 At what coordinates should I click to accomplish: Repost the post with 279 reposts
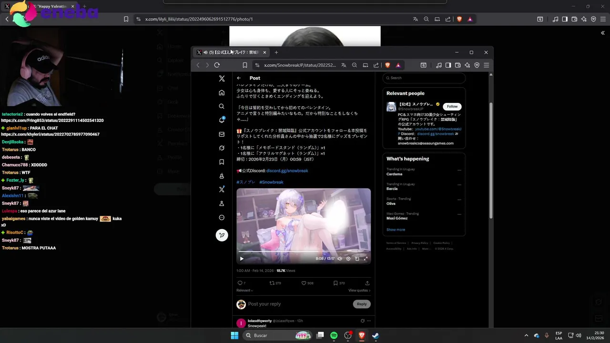275,283
